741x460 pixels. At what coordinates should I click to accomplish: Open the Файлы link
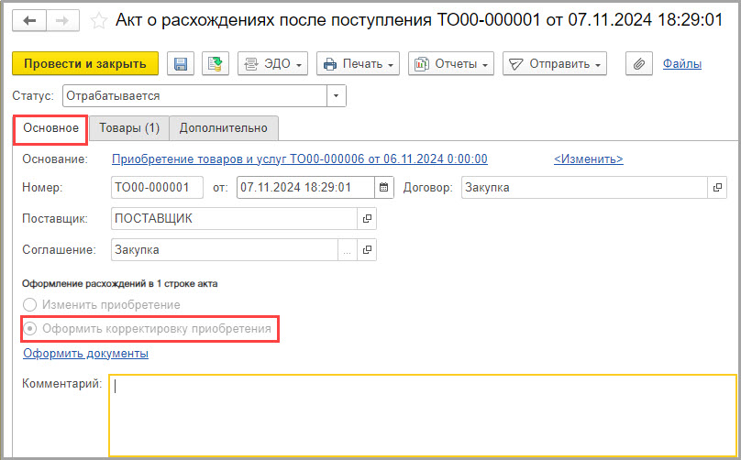pos(682,64)
